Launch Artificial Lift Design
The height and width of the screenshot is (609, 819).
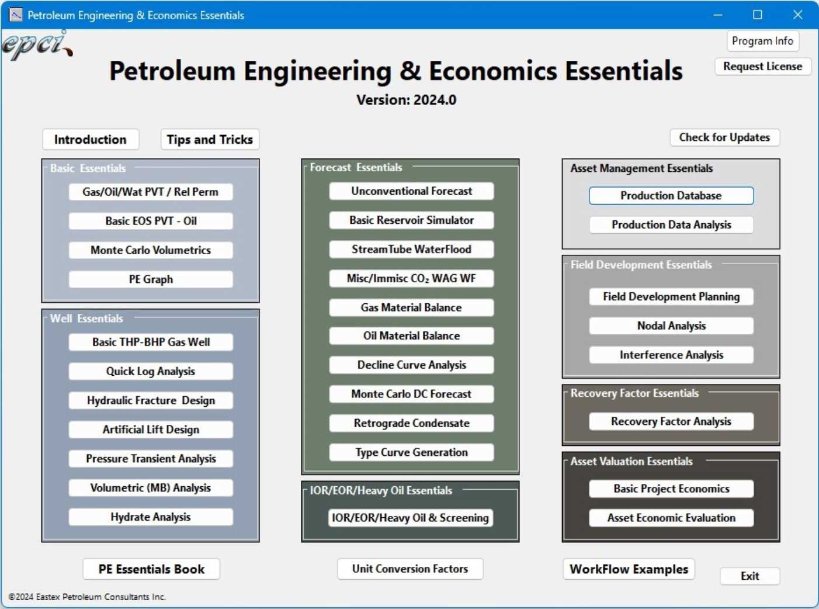pyautogui.click(x=151, y=430)
